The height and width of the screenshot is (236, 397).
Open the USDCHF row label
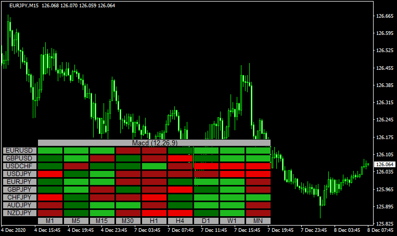point(20,166)
